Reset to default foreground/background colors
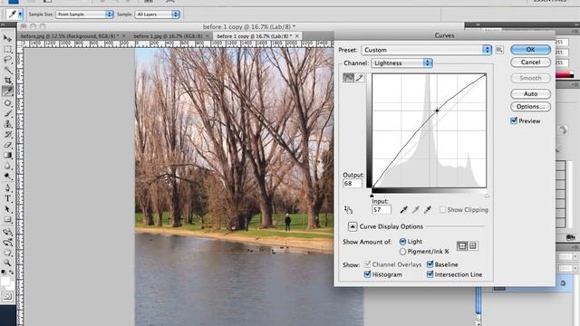 [x=4, y=272]
